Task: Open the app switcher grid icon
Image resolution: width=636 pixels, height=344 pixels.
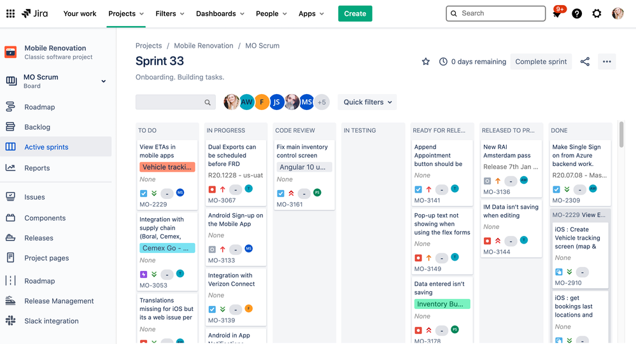Action: 11,14
